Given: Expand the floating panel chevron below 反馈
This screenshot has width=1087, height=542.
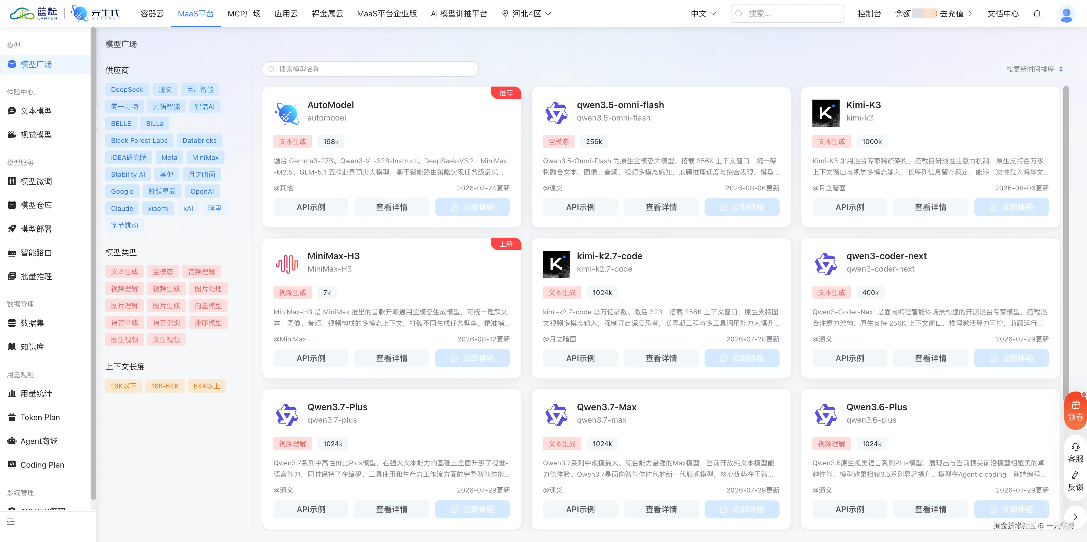Looking at the screenshot, I should [1075, 517].
